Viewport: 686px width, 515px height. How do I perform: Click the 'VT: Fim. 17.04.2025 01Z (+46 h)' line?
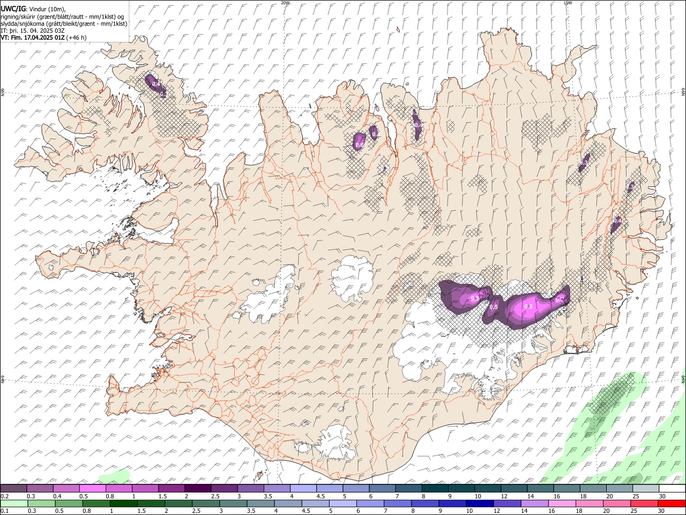[43, 38]
